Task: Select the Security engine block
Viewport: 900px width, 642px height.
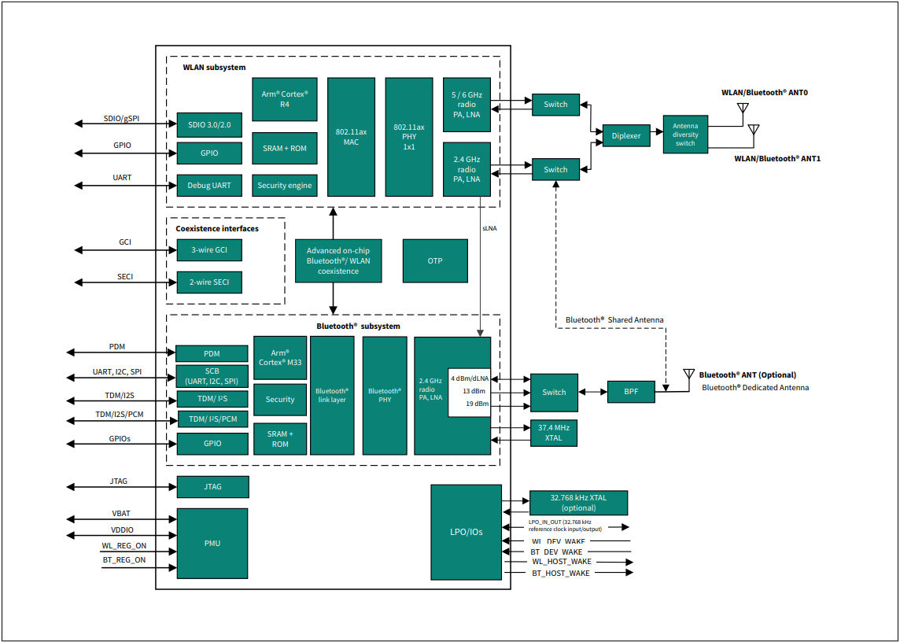Action: (284, 186)
